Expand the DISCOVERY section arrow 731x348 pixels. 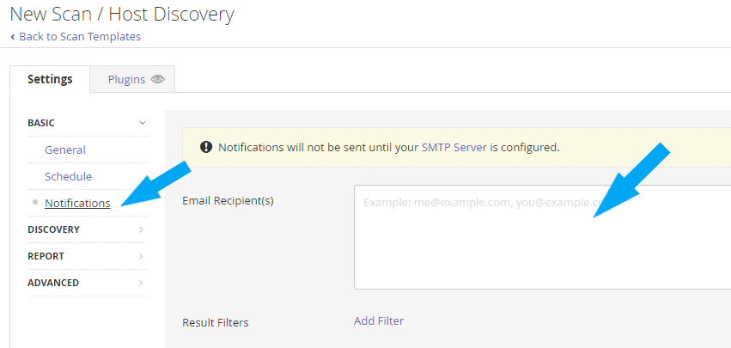141,229
